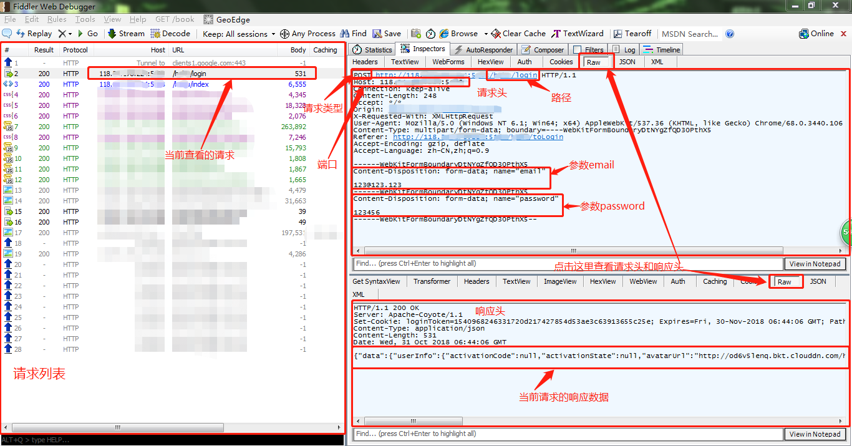Select request WebForms inspector tab
The image size is (852, 446).
pos(448,62)
